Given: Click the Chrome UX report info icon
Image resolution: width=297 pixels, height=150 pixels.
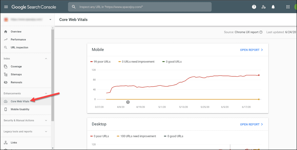Looking at the screenshot, I should pyautogui.click(x=261, y=32).
